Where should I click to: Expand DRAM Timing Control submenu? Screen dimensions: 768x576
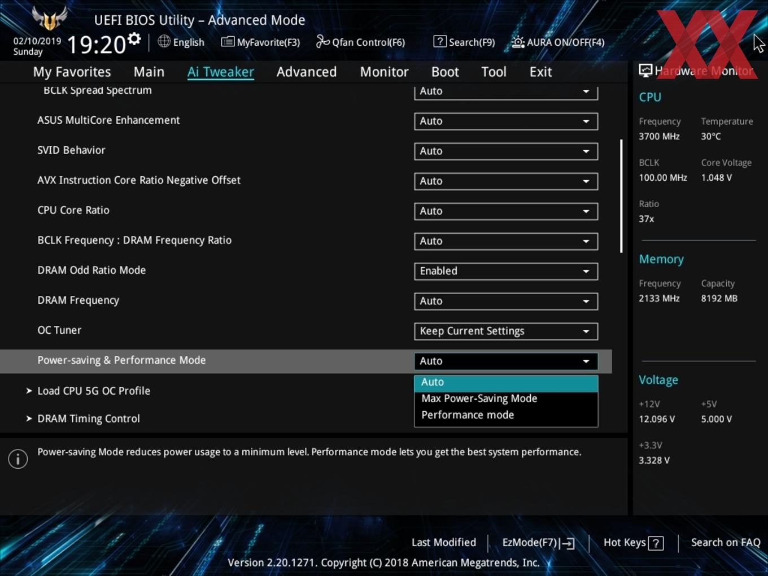(83, 418)
